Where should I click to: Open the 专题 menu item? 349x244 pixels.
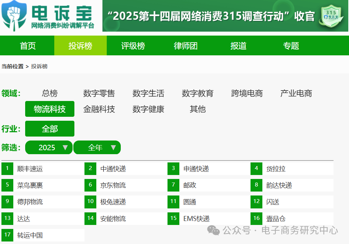[x=290, y=46]
